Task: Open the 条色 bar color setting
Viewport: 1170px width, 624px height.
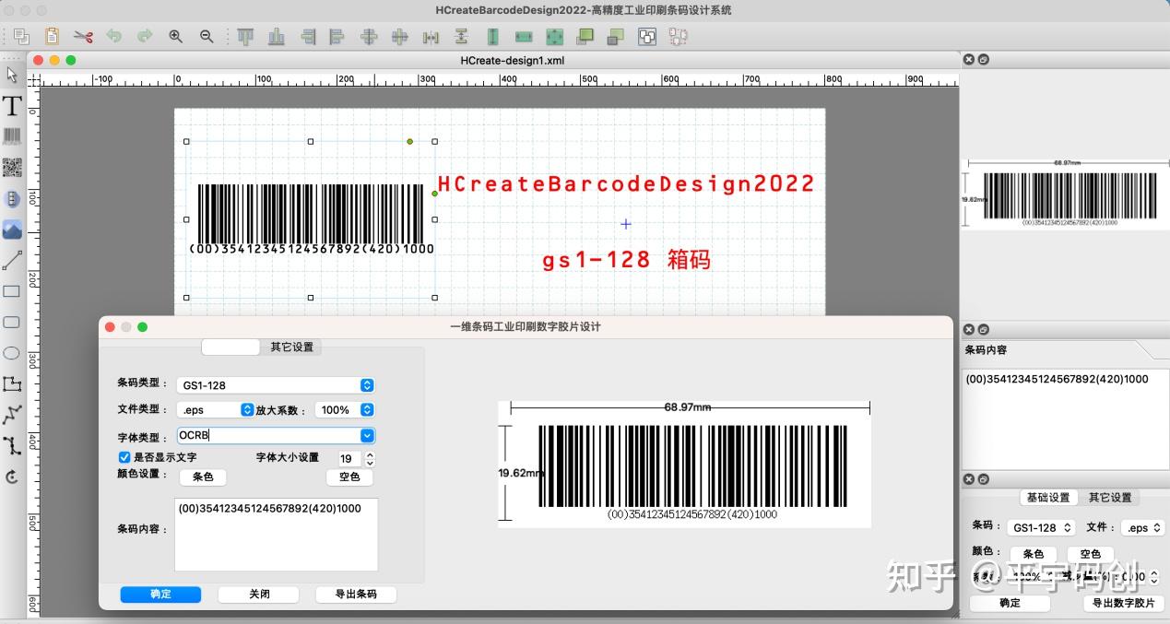Action: pos(203,477)
